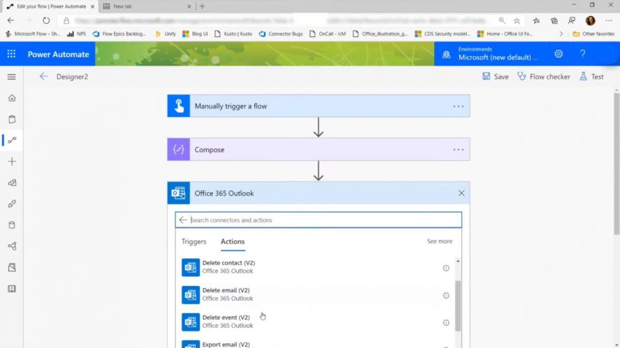Go back with arrow beside Designer2

(43, 77)
